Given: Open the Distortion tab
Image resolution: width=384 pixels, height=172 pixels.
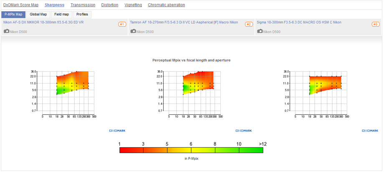Looking at the screenshot, I should (110, 5).
